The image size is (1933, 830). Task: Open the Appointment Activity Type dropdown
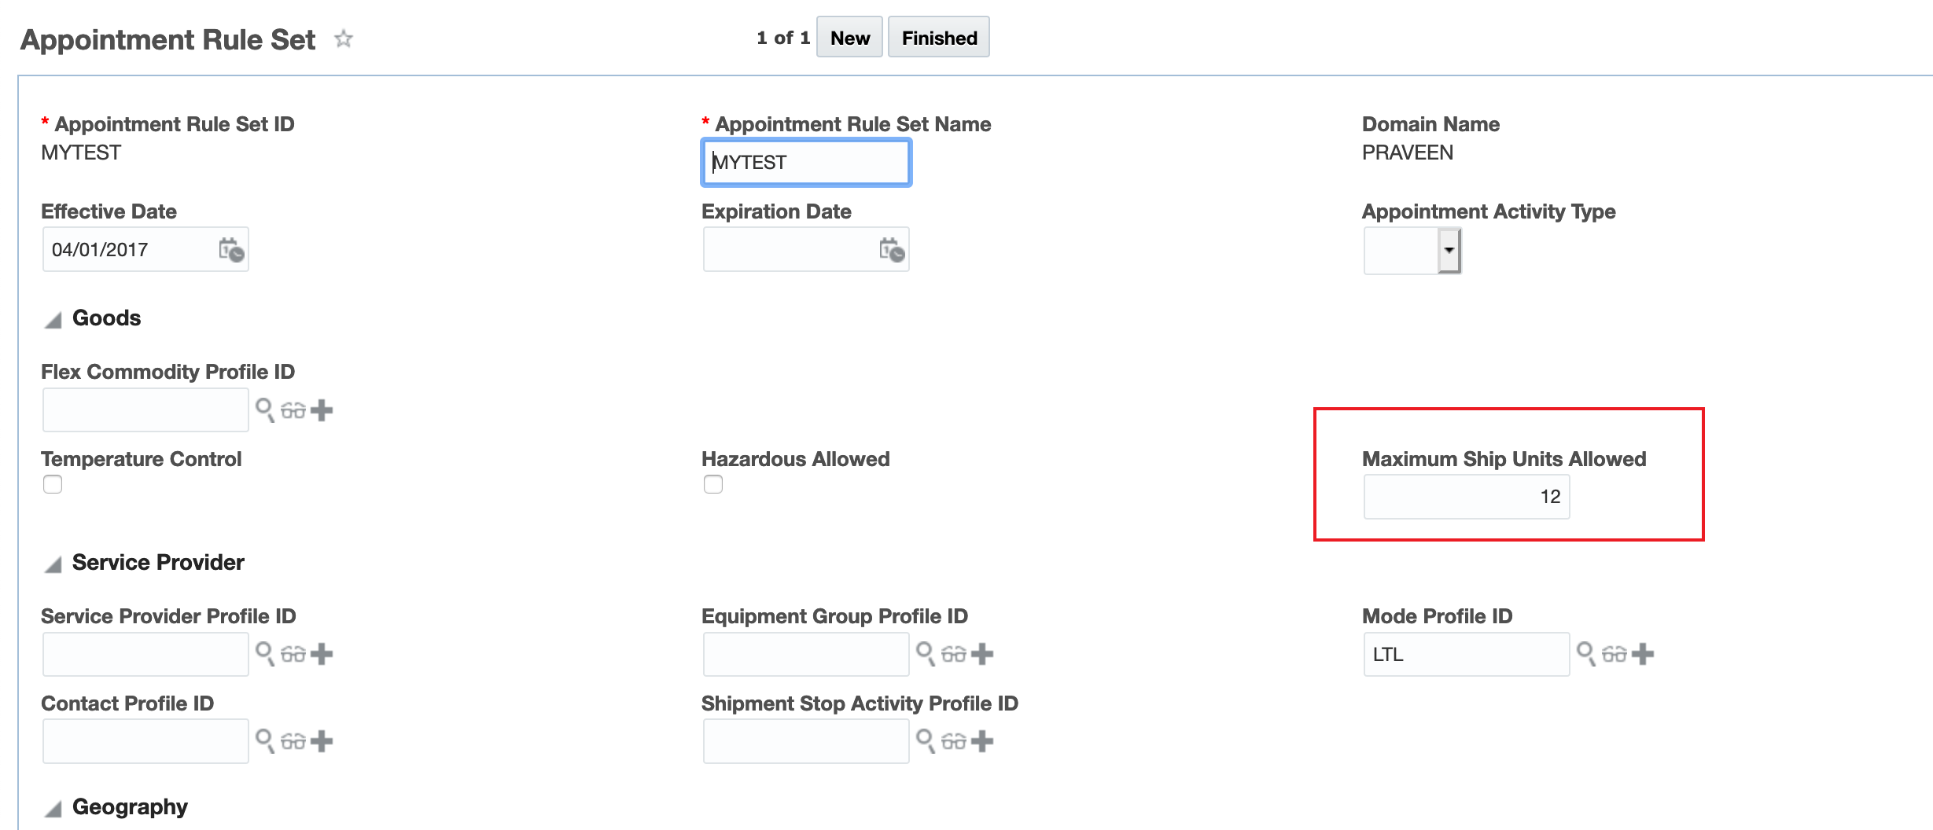[x=1449, y=251]
